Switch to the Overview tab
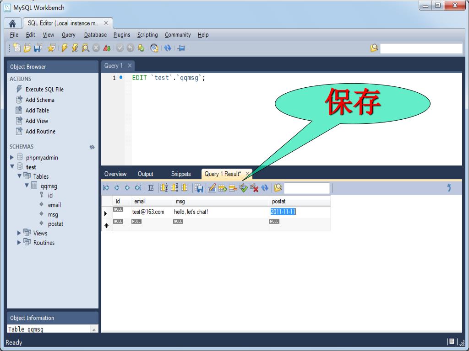 tap(115, 174)
